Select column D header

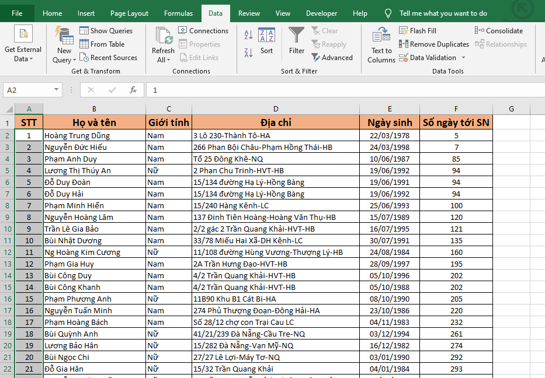[275, 109]
